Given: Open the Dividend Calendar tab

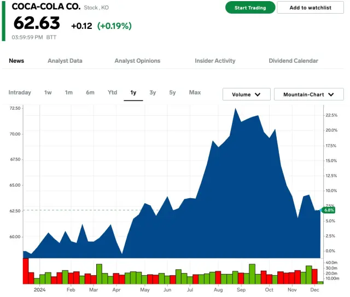Looking at the screenshot, I should (x=293, y=61).
